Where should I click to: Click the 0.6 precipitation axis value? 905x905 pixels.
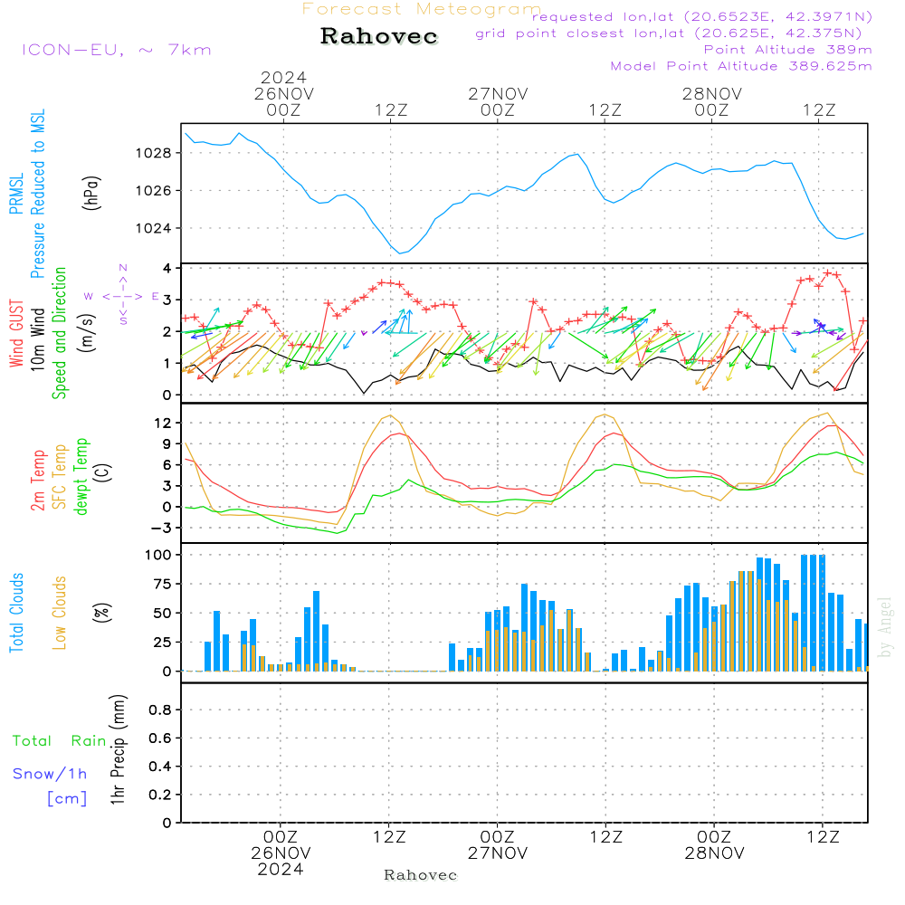click(x=160, y=738)
